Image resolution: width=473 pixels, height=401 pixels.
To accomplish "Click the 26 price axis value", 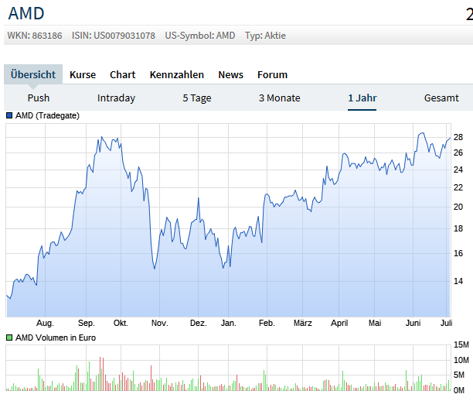I will (458, 153).
